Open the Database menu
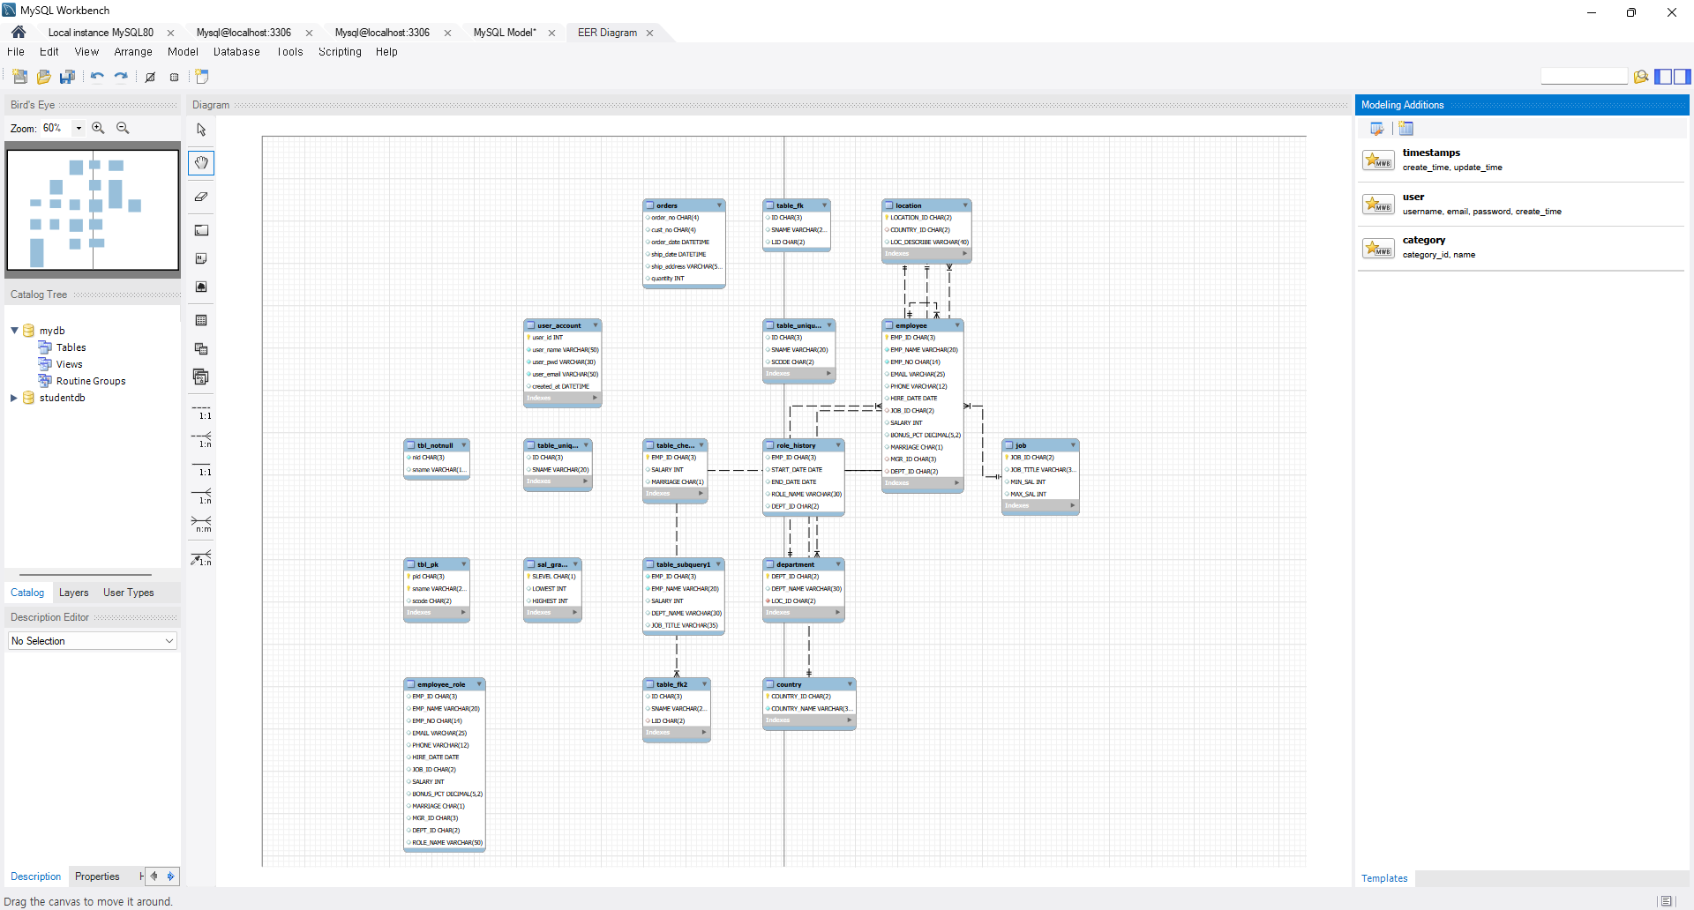 pyautogui.click(x=236, y=52)
